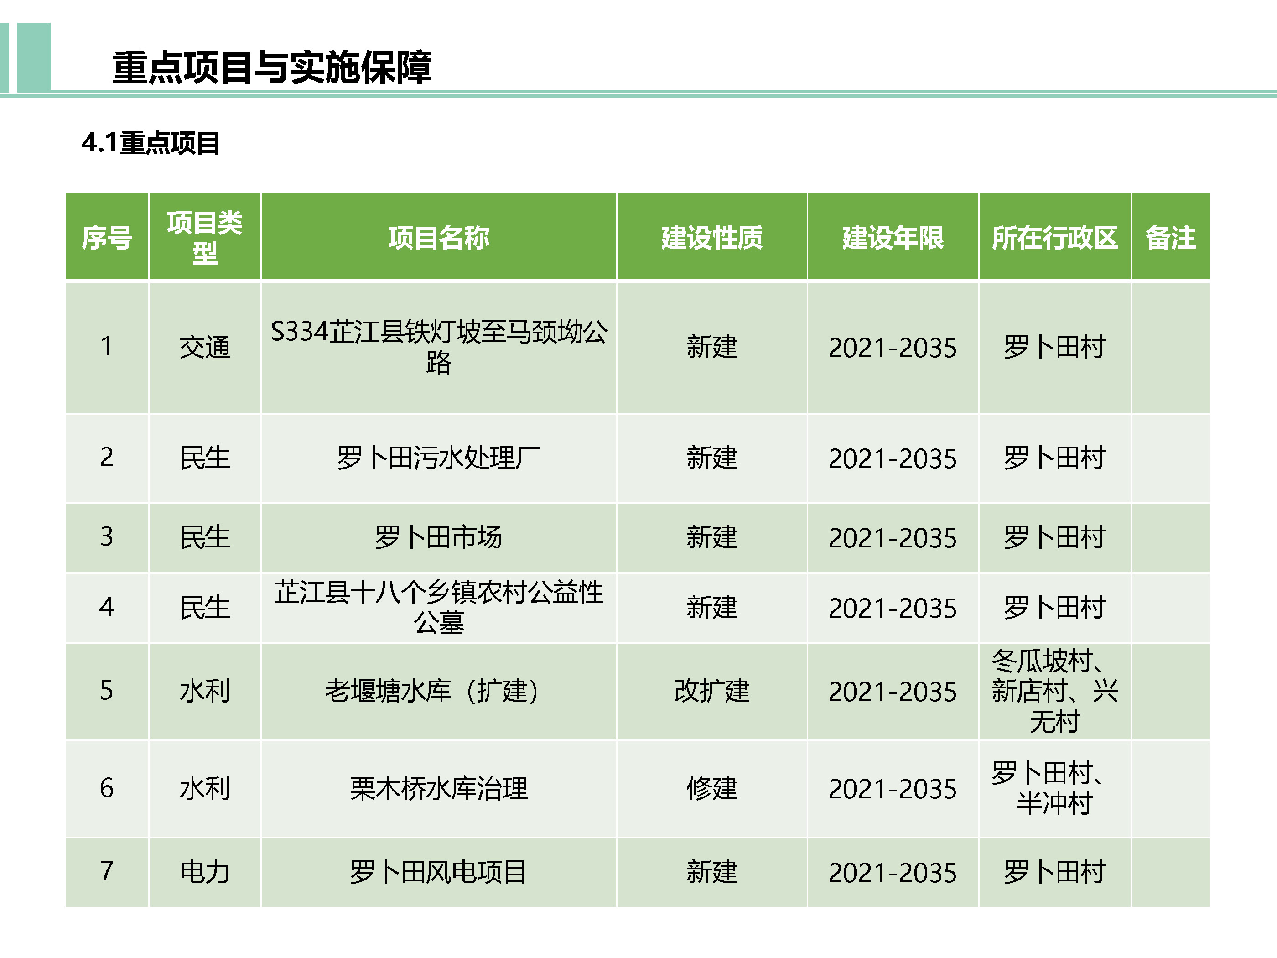Click 罗卜田村 in the 罗卜田市场 row
Viewport: 1277px width, 958px height.
click(1055, 537)
